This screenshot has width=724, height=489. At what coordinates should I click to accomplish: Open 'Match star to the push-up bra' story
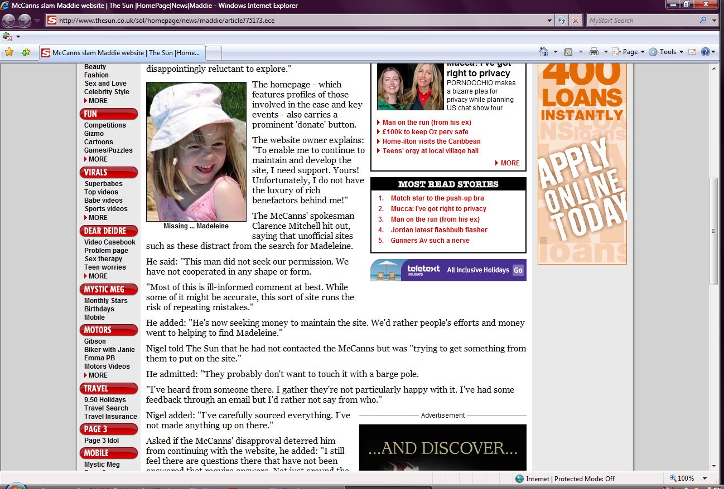pos(437,198)
